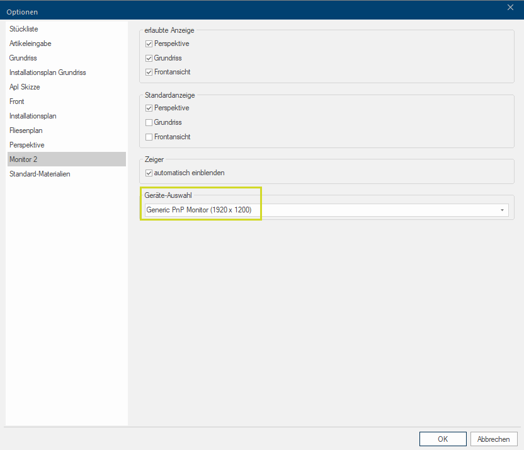Open the Standard-Materialien category
Image resolution: width=524 pixels, height=450 pixels.
(40, 174)
